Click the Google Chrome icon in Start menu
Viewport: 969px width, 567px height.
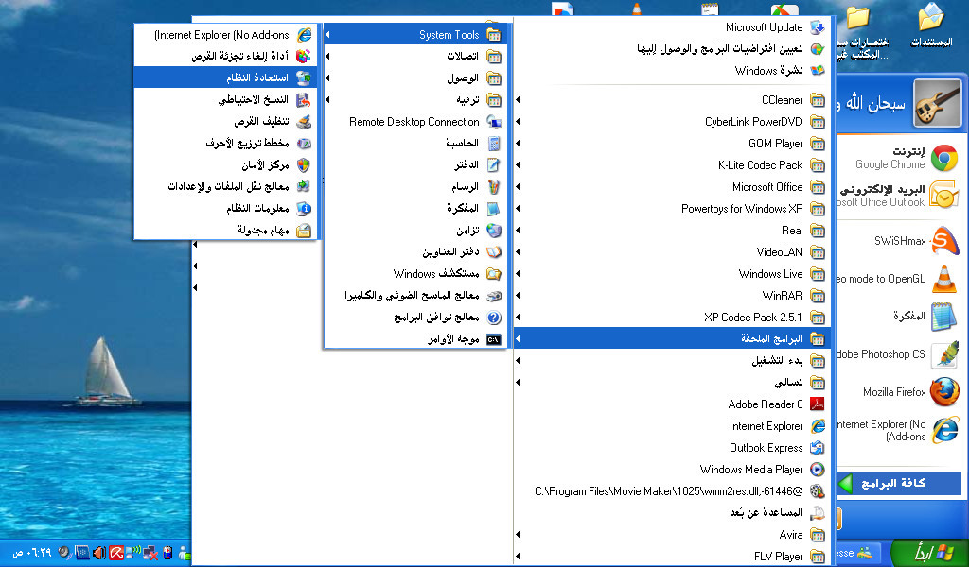(x=943, y=158)
